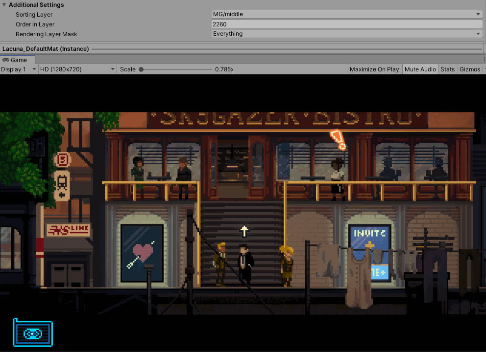
Task: Click the blue INVITE poster
Action: tap(370, 253)
